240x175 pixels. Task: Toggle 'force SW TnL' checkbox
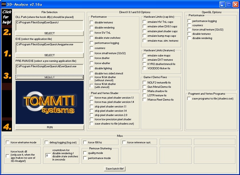click(91, 33)
